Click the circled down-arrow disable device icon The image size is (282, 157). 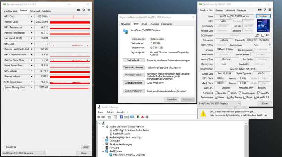(147, 117)
